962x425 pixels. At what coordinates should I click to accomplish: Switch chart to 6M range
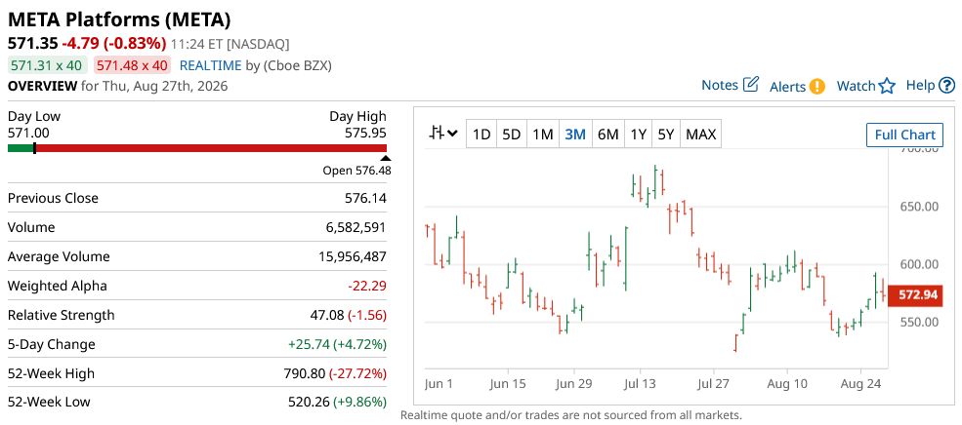click(607, 135)
